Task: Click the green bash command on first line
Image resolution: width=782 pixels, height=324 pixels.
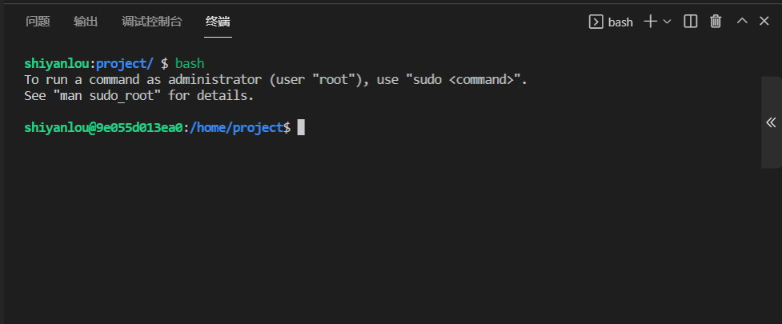Action: [x=190, y=64]
